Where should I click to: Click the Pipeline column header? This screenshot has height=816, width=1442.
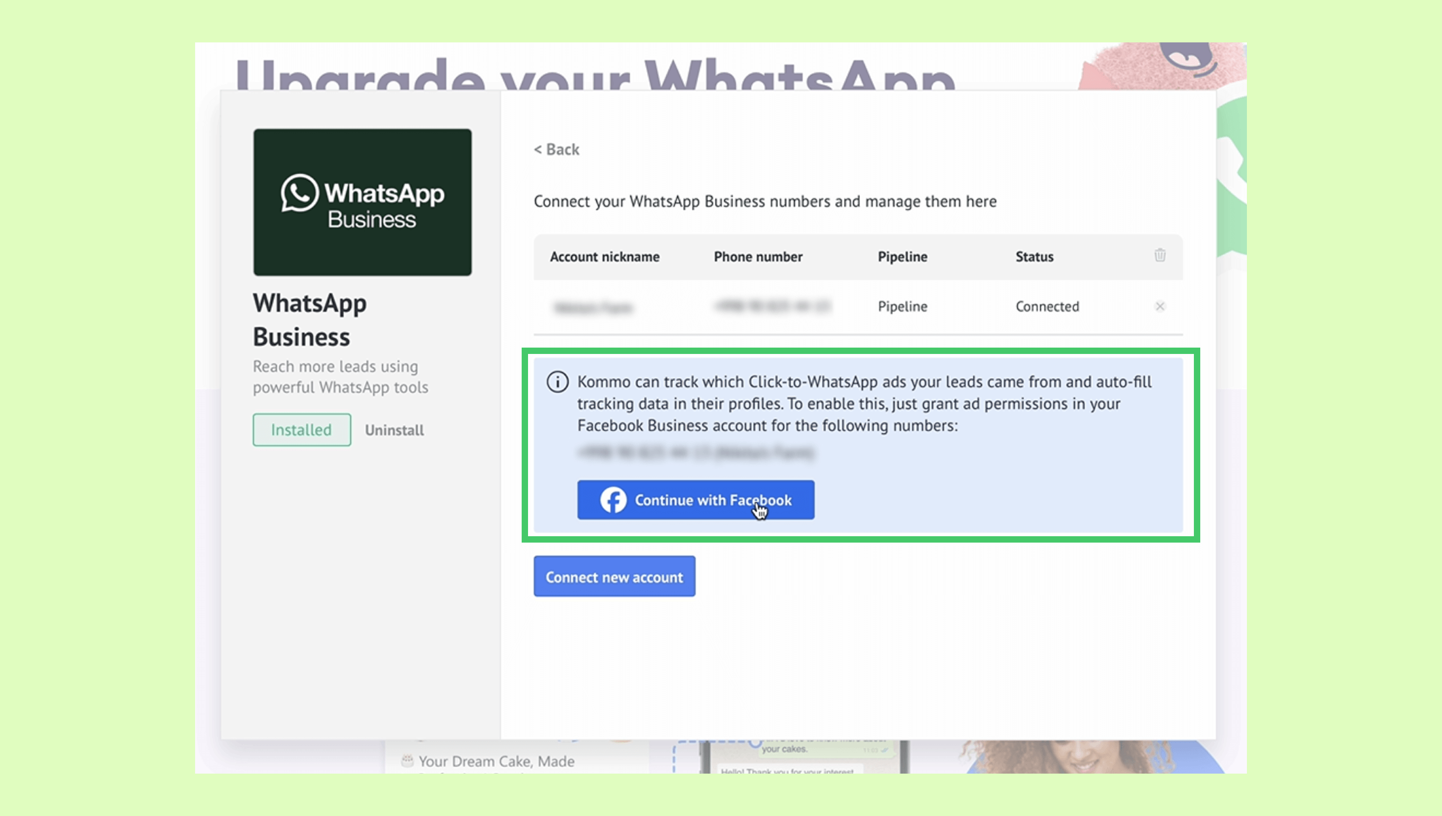coord(902,256)
